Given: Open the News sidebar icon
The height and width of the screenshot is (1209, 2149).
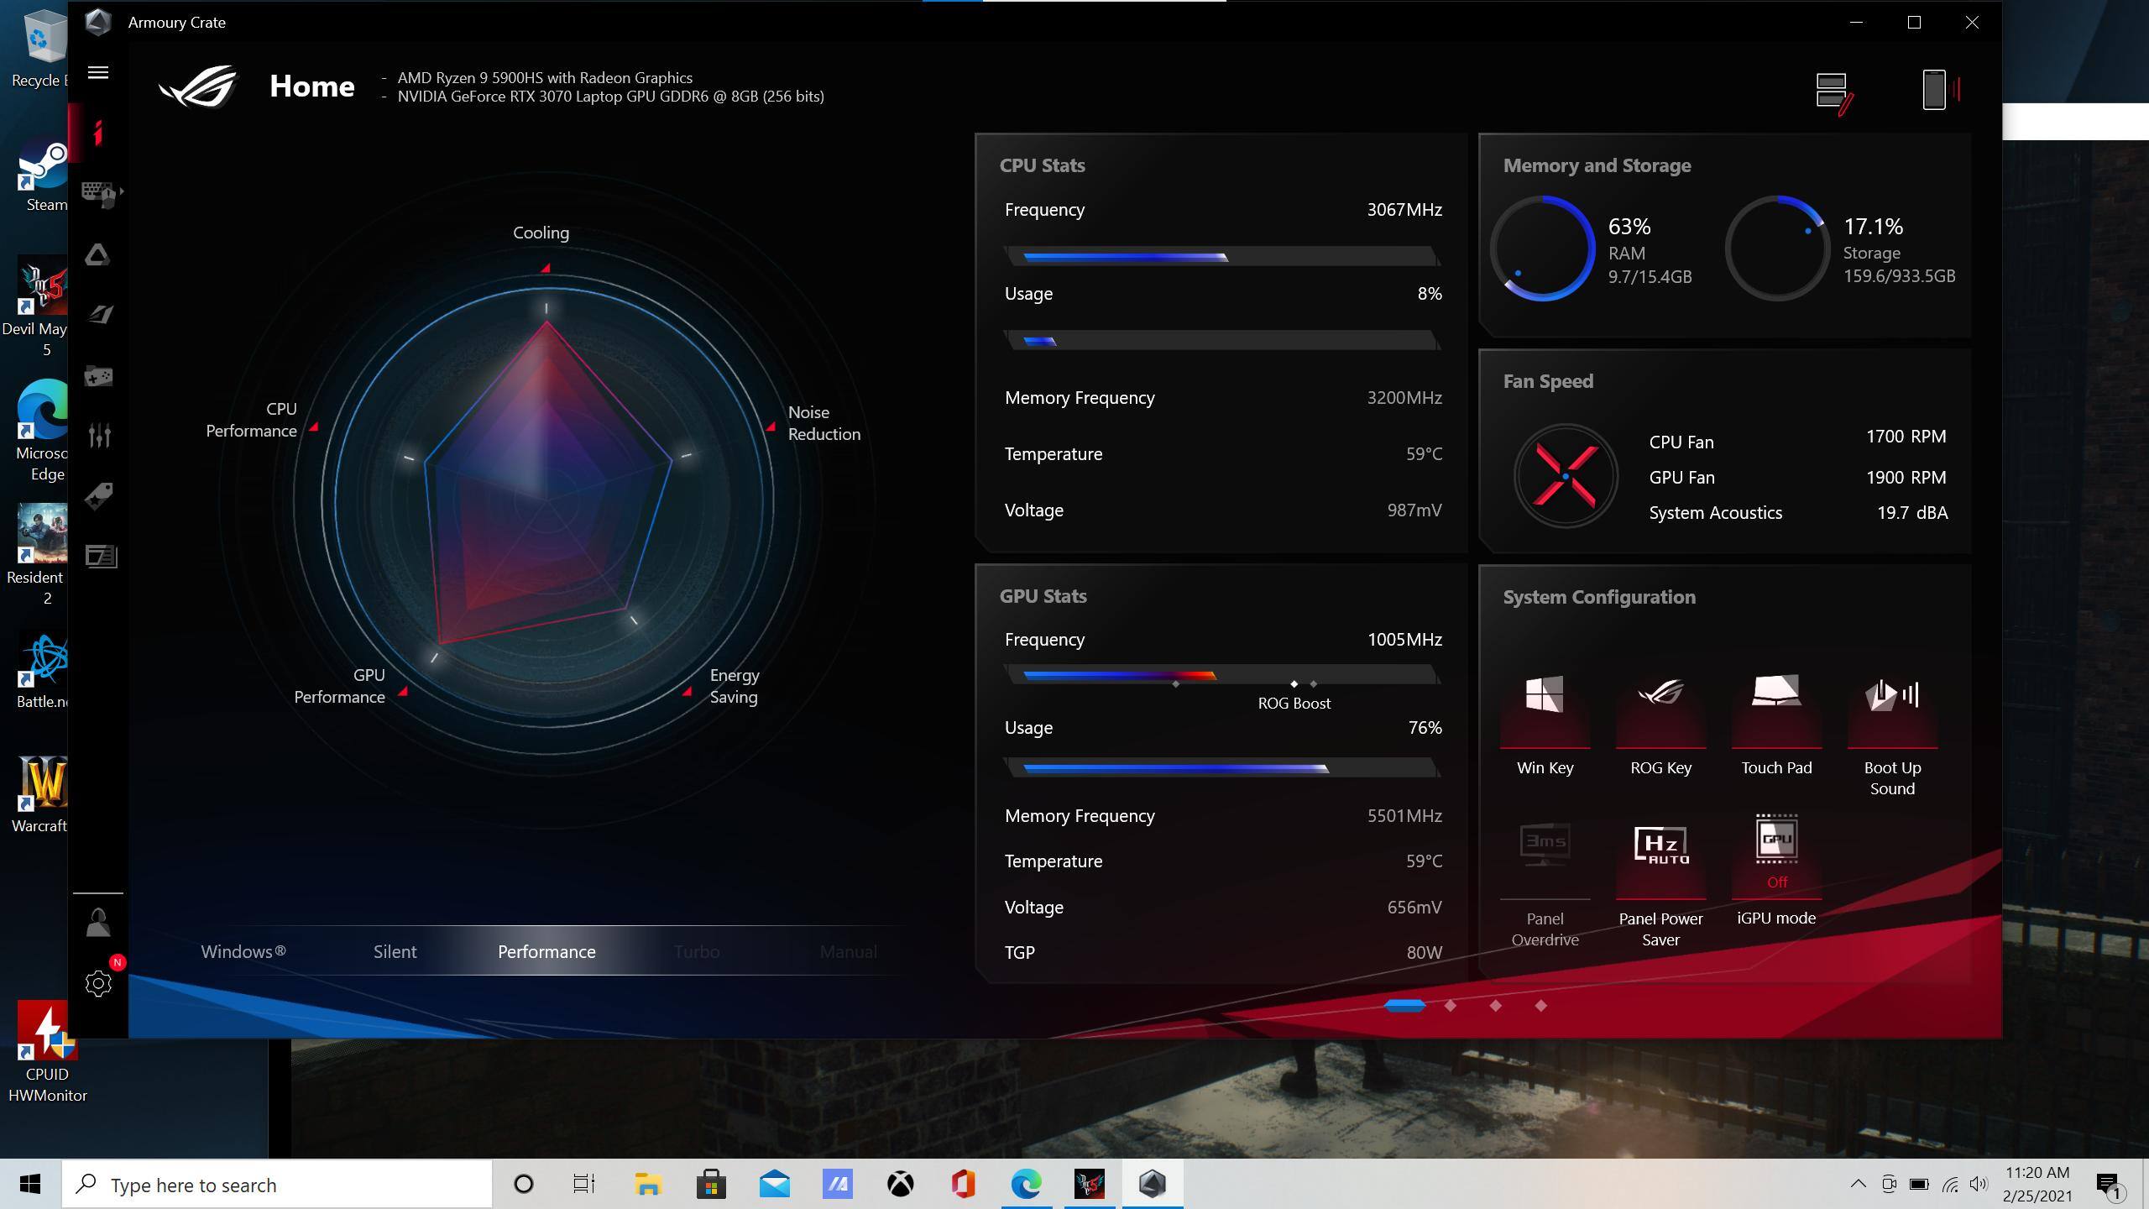Looking at the screenshot, I should (101, 557).
